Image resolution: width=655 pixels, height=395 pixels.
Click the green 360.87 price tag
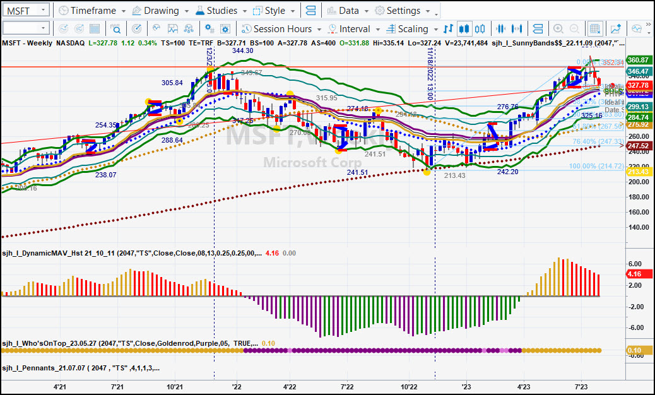(639, 60)
